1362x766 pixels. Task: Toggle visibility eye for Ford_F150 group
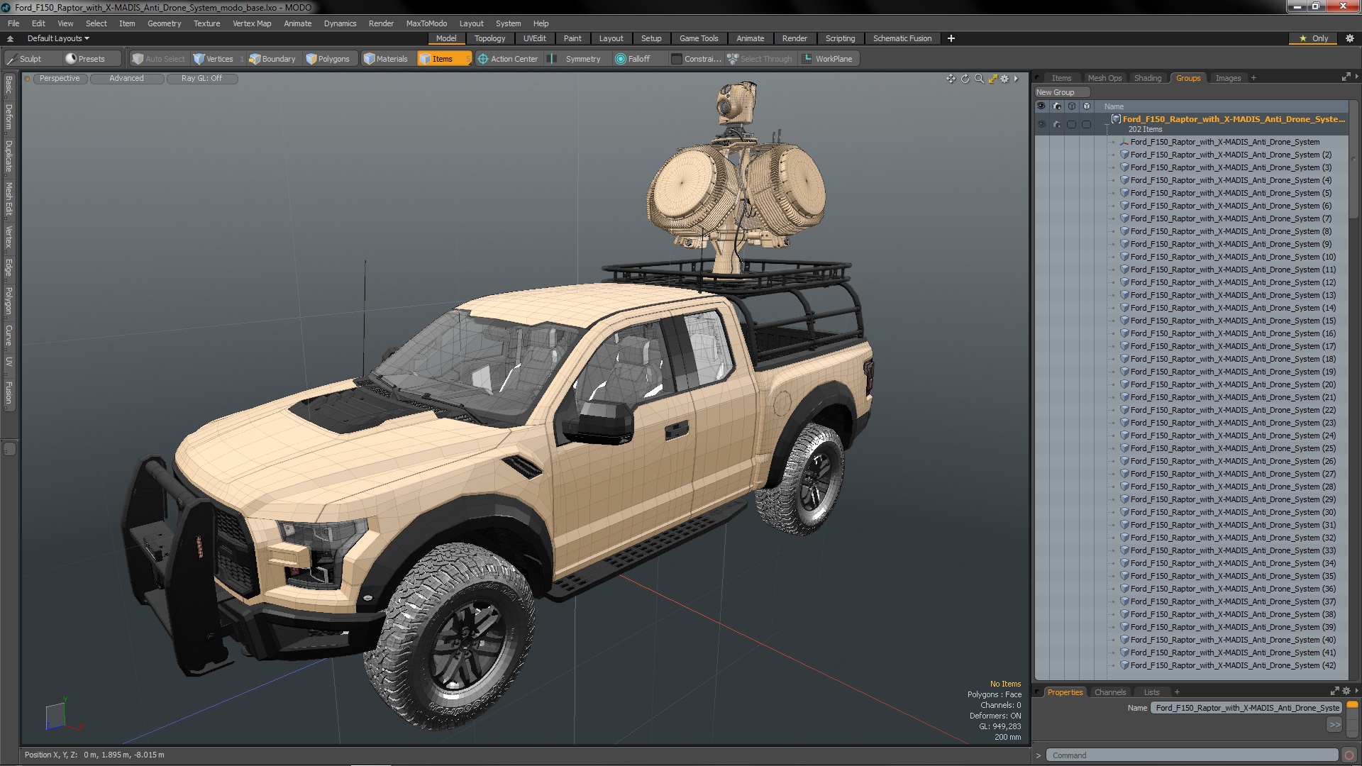[x=1041, y=124]
